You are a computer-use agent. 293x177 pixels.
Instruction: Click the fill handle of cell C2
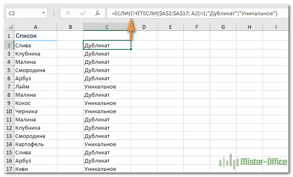click(x=131, y=49)
